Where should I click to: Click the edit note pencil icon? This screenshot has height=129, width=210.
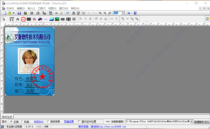(x=78, y=13)
